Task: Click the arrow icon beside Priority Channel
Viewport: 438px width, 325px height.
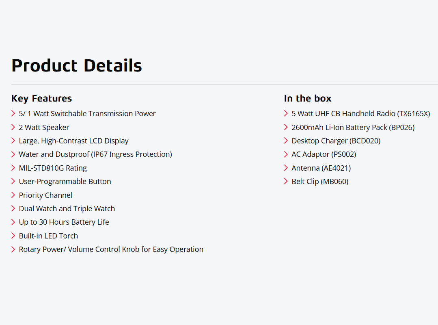Action: (13, 195)
